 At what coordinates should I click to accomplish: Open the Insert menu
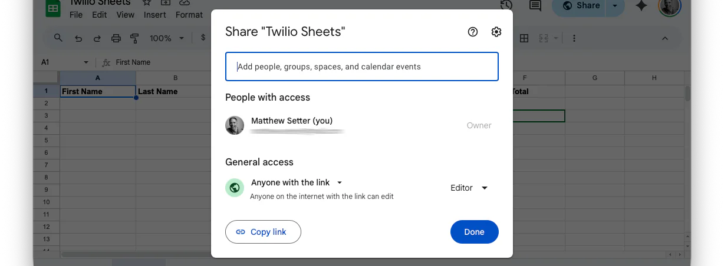(x=154, y=15)
